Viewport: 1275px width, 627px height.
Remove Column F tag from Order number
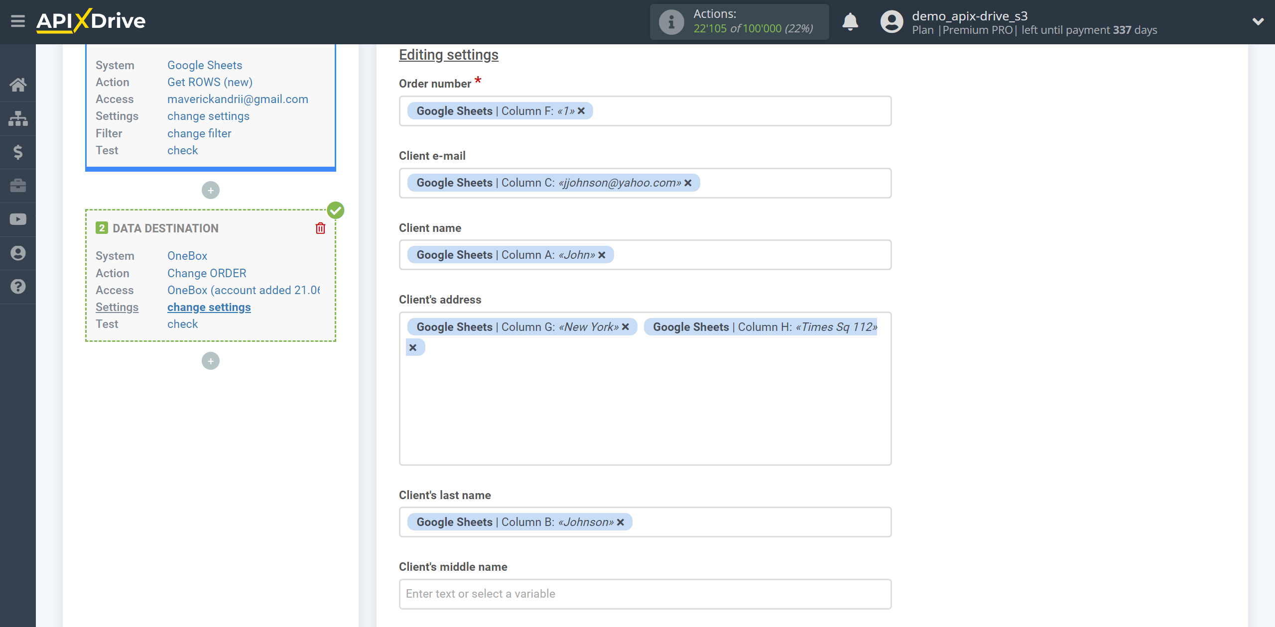click(581, 111)
